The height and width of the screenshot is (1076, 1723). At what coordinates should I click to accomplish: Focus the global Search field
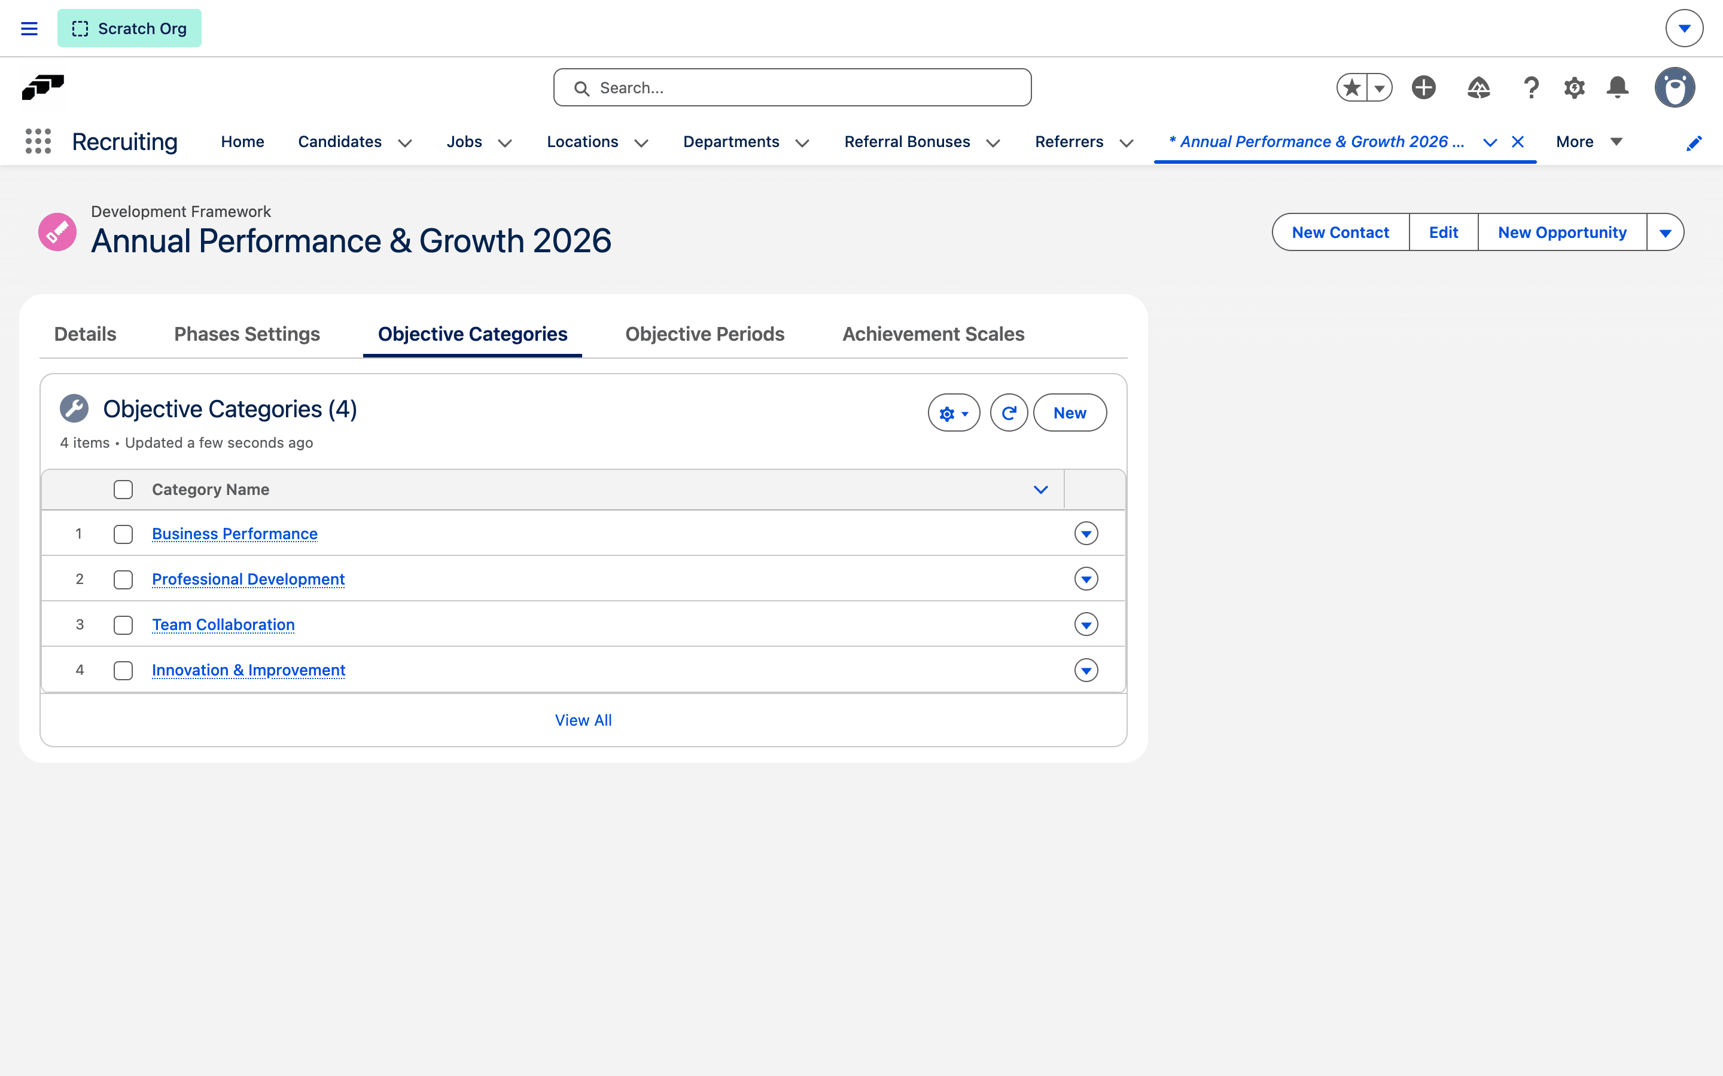coord(793,87)
